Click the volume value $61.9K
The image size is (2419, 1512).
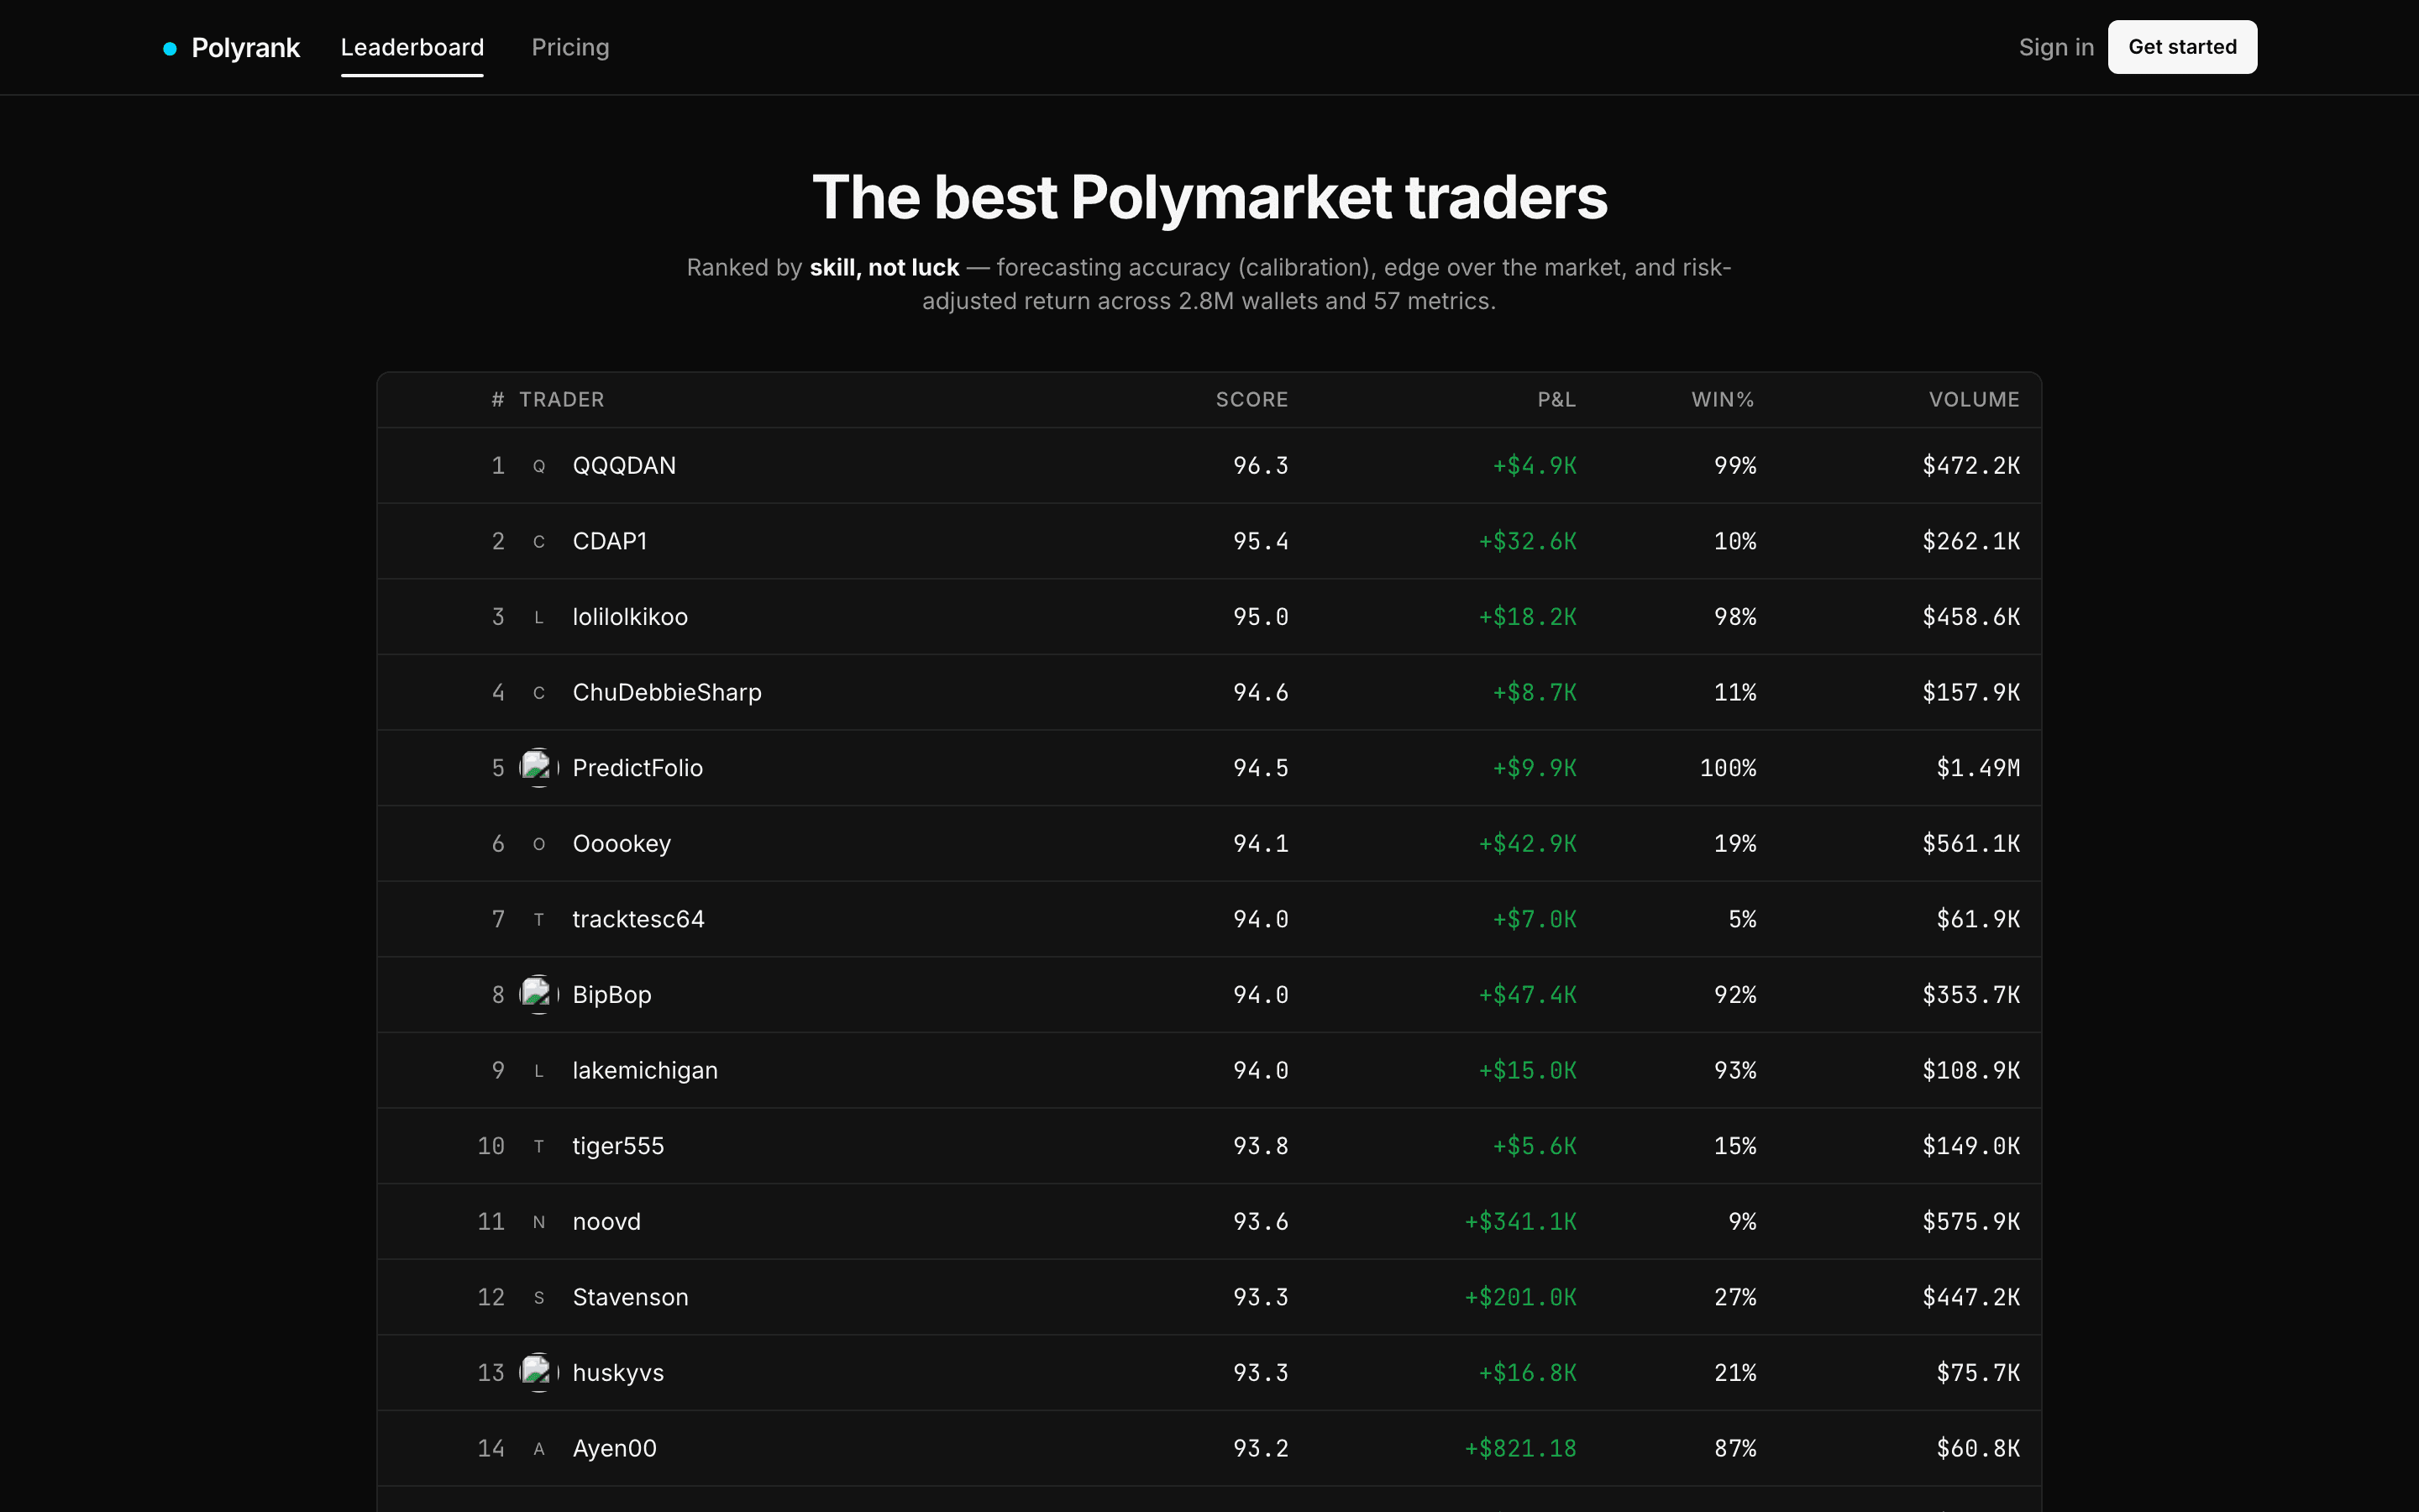(1978, 919)
